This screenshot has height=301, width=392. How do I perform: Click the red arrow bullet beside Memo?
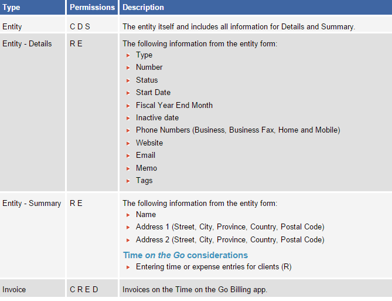click(x=128, y=168)
